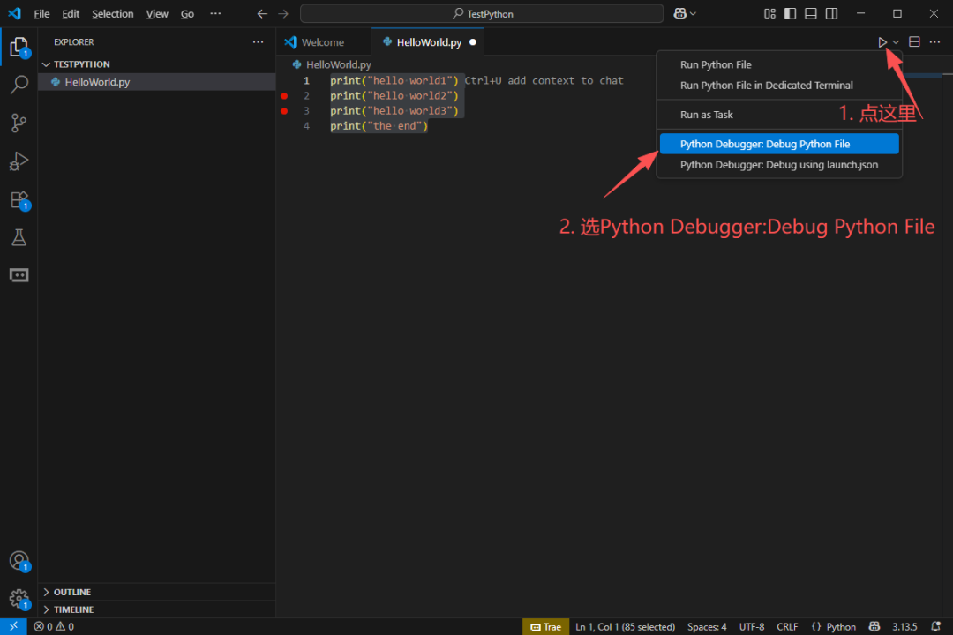
Task: Select Run Python File in Dedicated Terminal
Action: click(x=779, y=85)
